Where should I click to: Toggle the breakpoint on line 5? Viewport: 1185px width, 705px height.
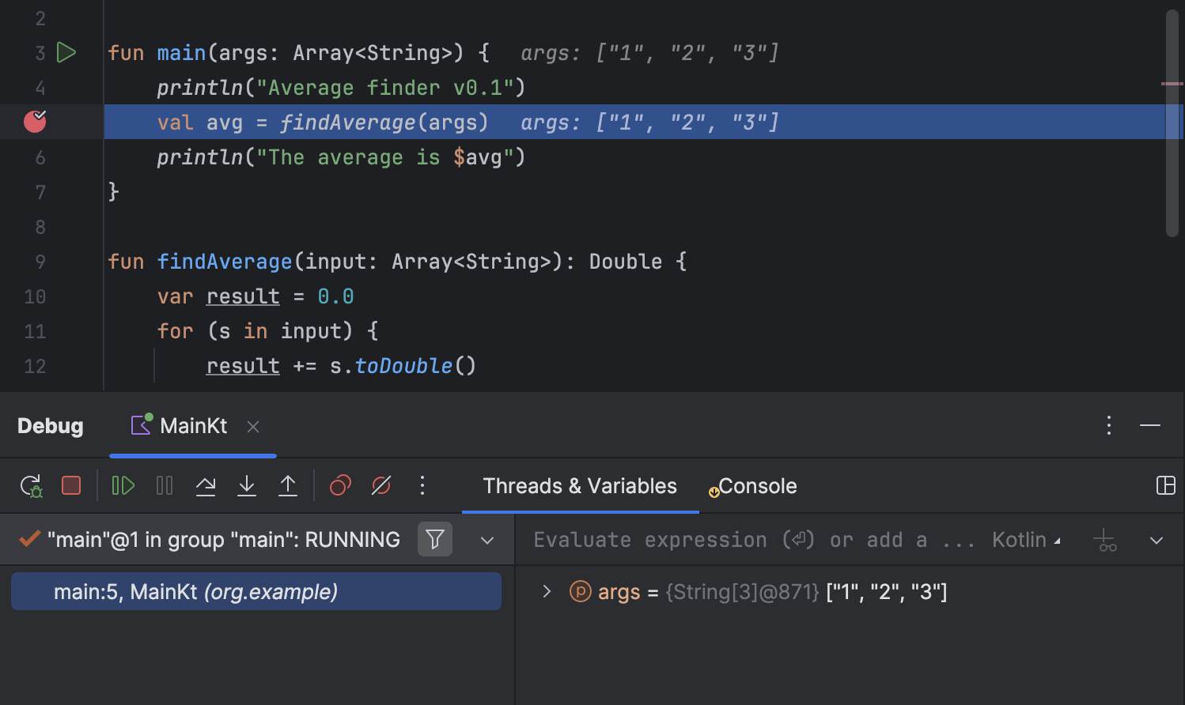click(35, 122)
